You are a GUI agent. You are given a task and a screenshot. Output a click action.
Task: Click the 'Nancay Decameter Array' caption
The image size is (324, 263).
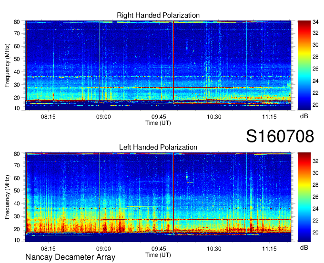coord(70,257)
